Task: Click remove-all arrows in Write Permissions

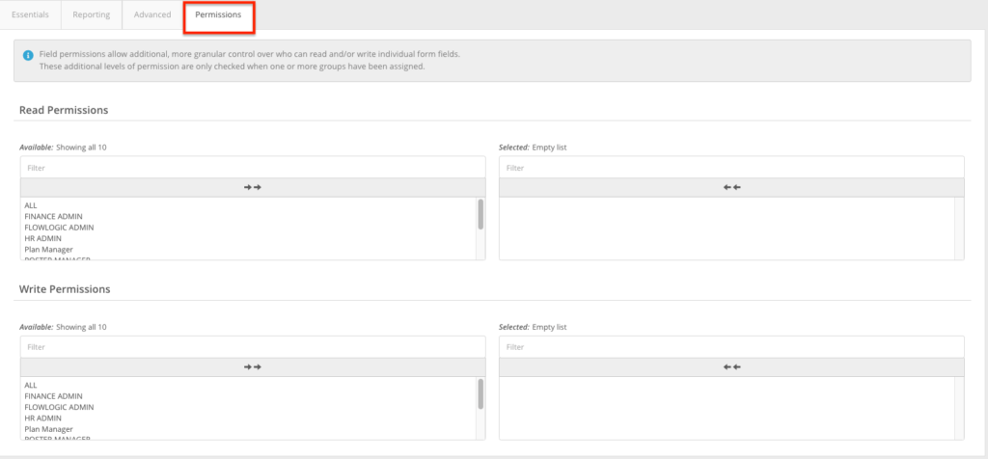Action: coord(731,366)
